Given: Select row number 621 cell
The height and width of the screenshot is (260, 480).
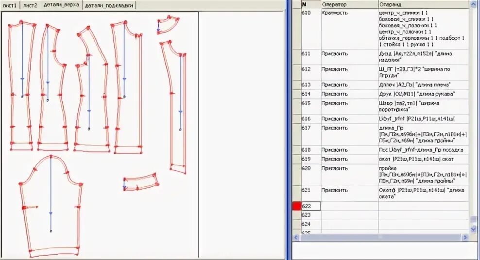Looking at the screenshot, I should pyautogui.click(x=311, y=194).
